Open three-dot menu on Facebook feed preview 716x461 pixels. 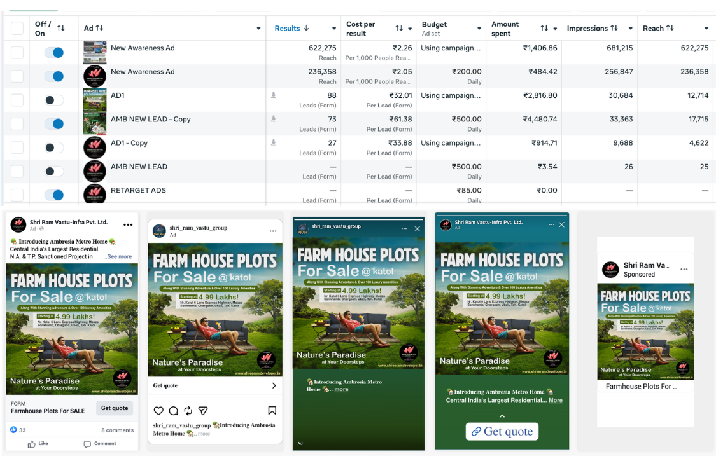tap(128, 225)
